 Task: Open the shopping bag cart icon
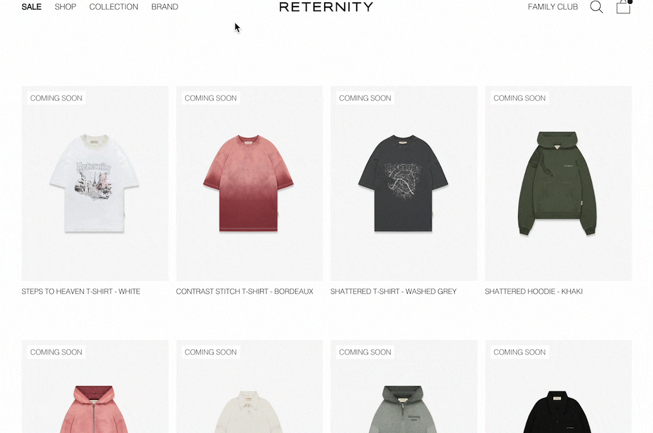[x=624, y=7]
